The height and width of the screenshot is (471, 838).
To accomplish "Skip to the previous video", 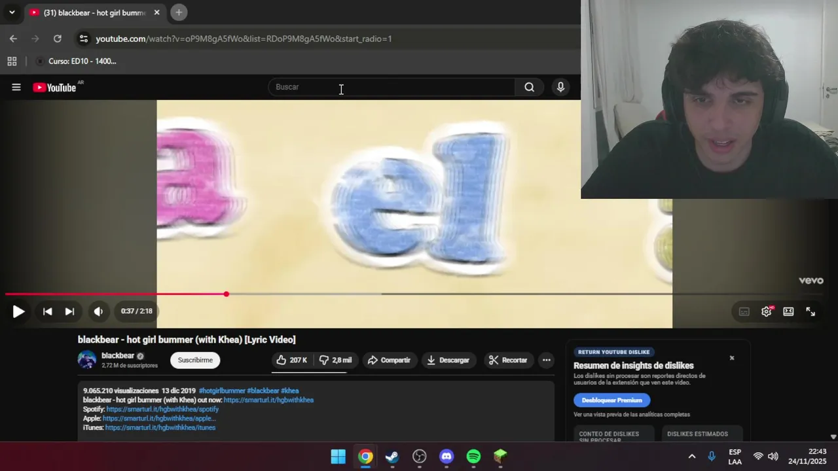I will [x=47, y=311].
